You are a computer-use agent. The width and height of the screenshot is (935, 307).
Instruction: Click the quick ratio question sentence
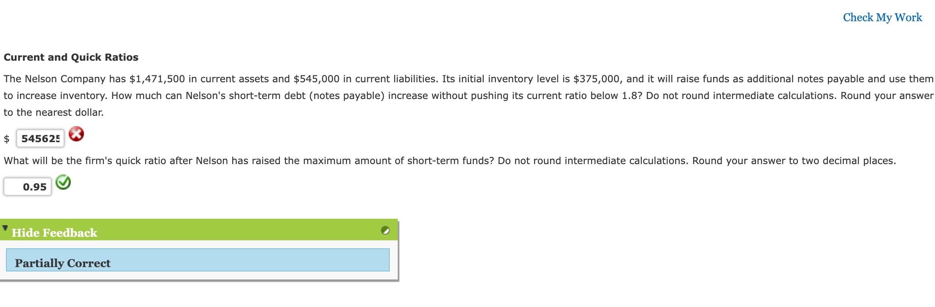tap(450, 161)
